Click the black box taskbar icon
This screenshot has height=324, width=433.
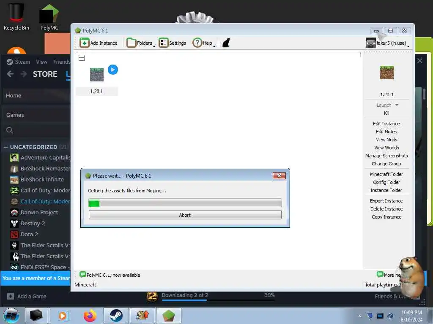(x=36, y=316)
